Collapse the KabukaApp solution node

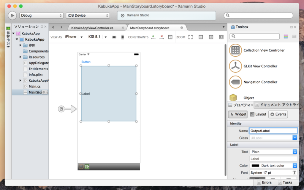point(14,33)
